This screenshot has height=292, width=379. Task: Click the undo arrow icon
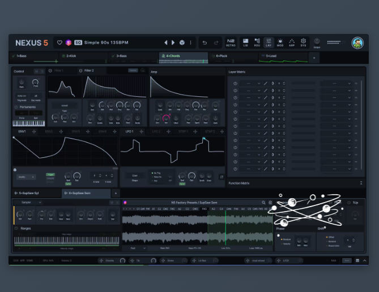(x=204, y=42)
